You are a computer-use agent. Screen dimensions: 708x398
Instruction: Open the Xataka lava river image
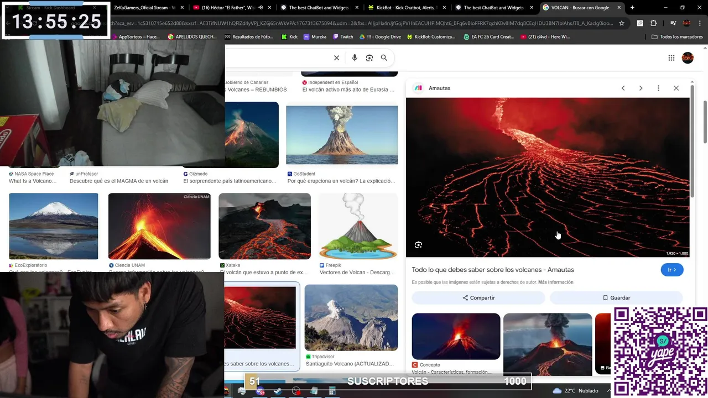click(264, 226)
